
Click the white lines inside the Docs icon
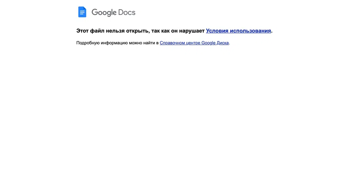pyautogui.click(x=82, y=13)
